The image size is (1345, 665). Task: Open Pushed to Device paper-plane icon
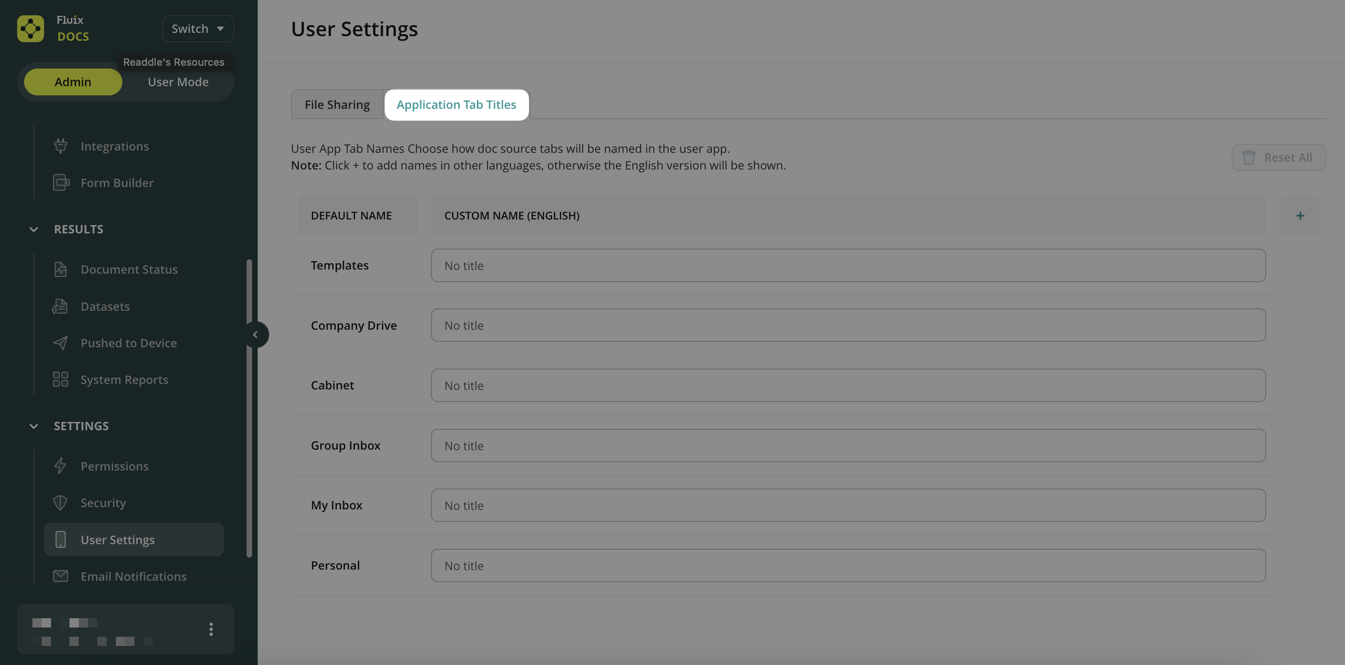61,343
